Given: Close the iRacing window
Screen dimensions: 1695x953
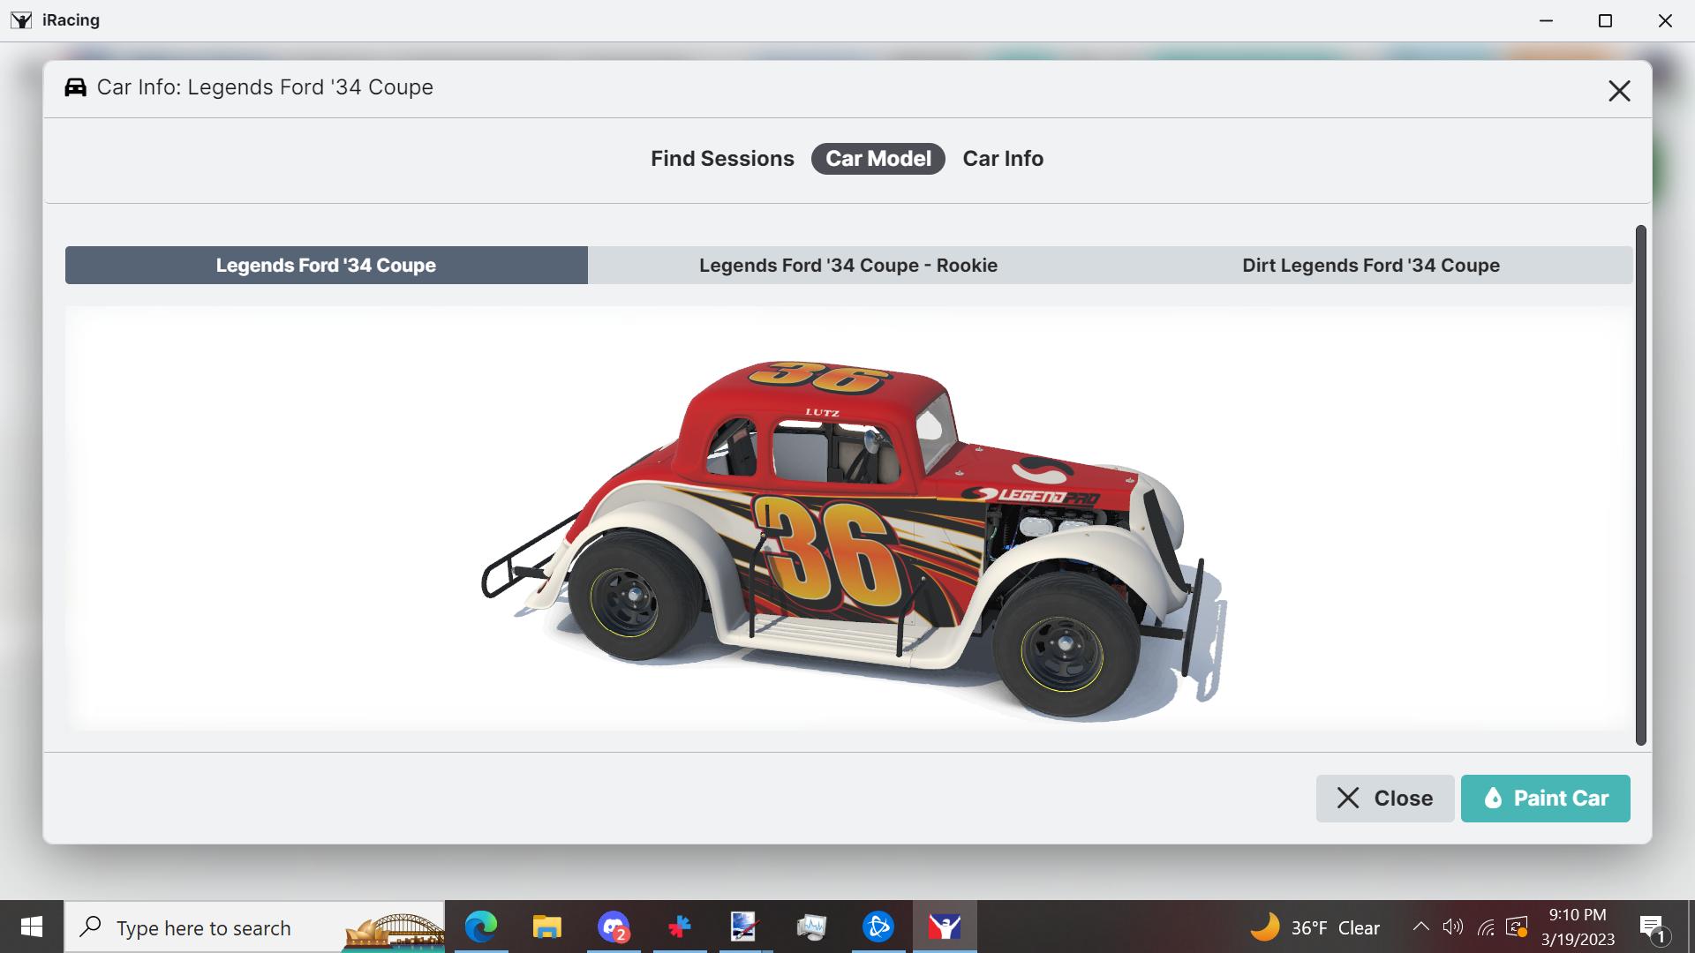Looking at the screenshot, I should pos(1665,20).
